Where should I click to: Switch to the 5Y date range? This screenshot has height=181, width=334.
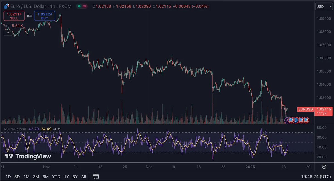tap(75, 177)
